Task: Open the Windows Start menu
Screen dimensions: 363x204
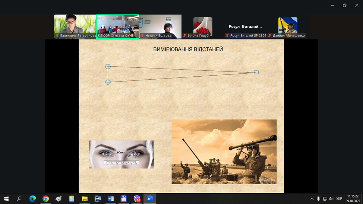Action: click(6, 199)
